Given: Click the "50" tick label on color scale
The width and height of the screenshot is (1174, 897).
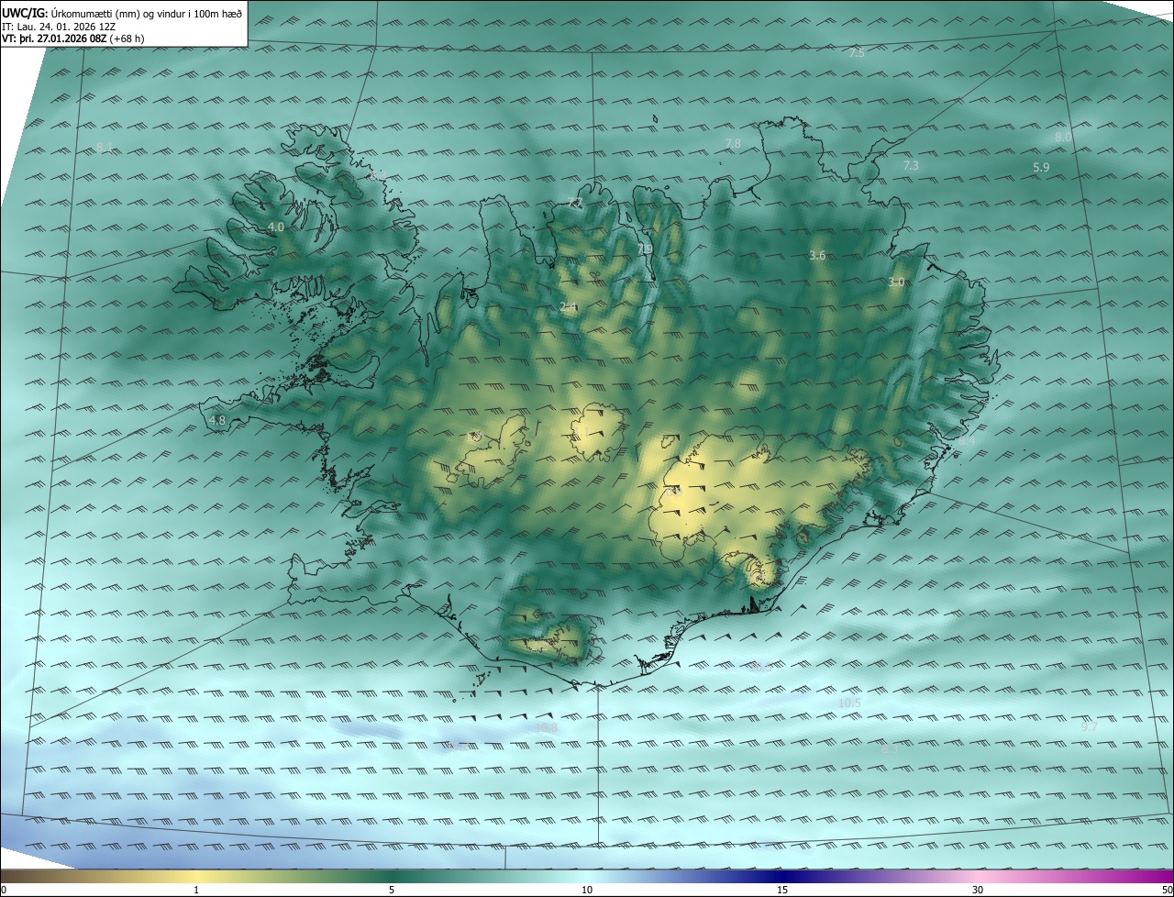Looking at the screenshot, I should (1167, 890).
